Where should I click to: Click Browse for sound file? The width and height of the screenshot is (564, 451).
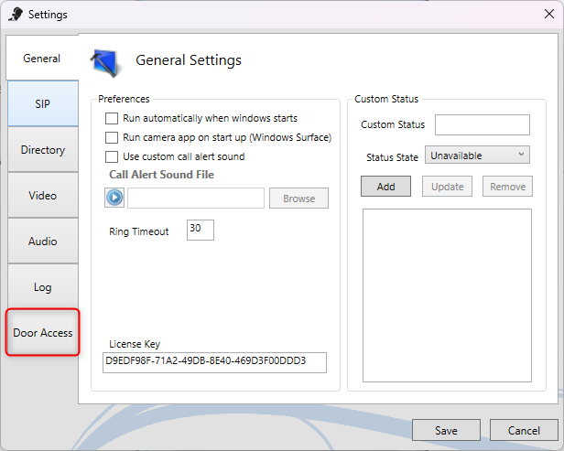click(x=298, y=198)
